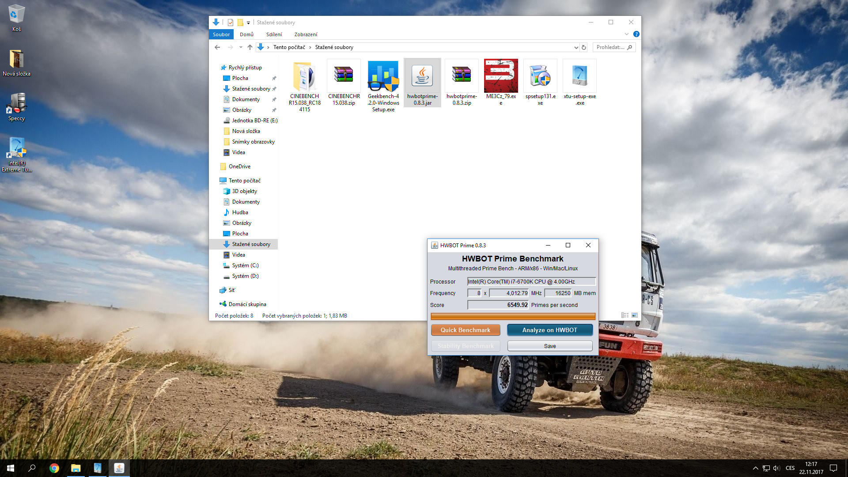This screenshot has width=848, height=477.
Task: Click the orange benchmark progress bar
Action: pyautogui.click(x=513, y=316)
